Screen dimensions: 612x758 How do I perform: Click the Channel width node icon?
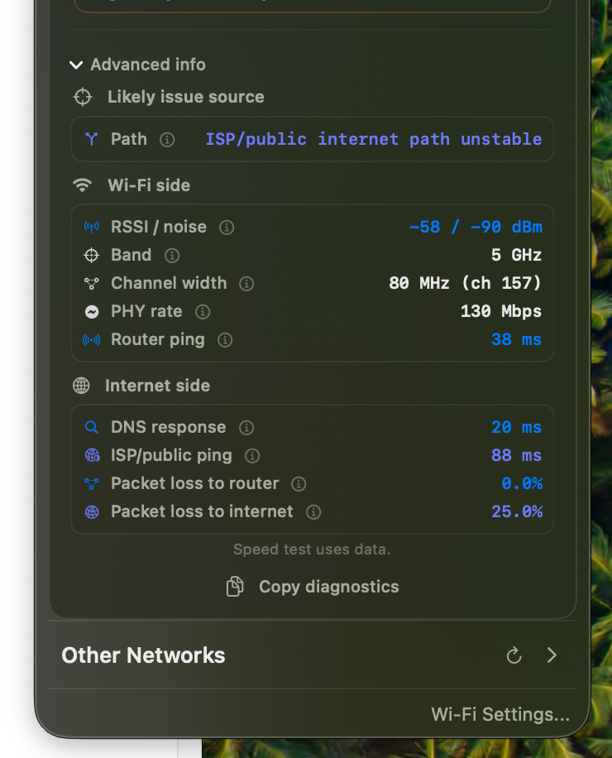[92, 283]
